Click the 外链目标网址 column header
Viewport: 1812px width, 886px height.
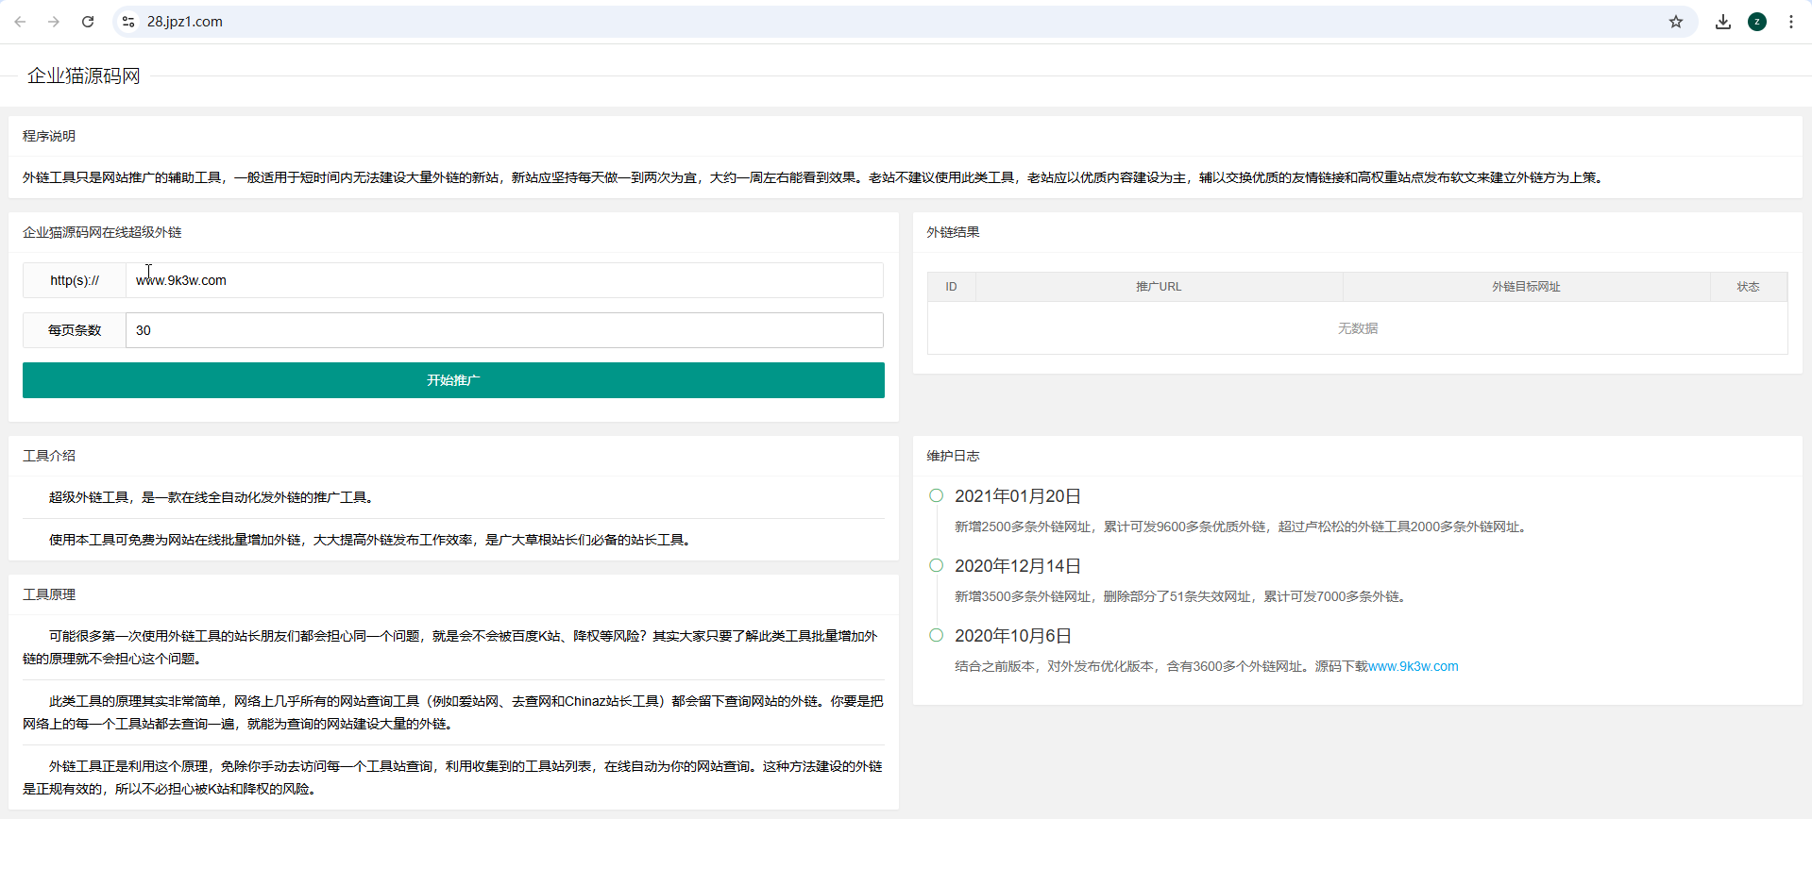1526,287
